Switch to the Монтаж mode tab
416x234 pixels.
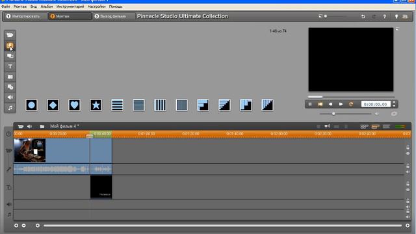pos(70,16)
